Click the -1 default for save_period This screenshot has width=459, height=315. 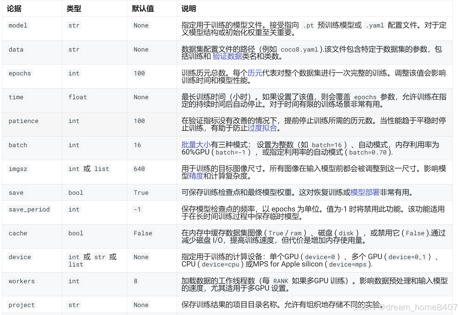coord(138,210)
